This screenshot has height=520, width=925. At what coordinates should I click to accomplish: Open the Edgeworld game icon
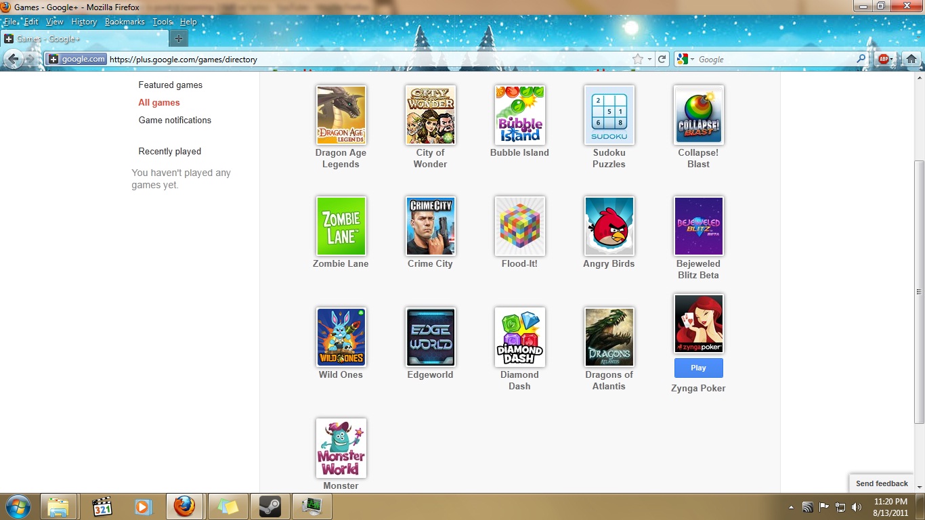click(431, 337)
